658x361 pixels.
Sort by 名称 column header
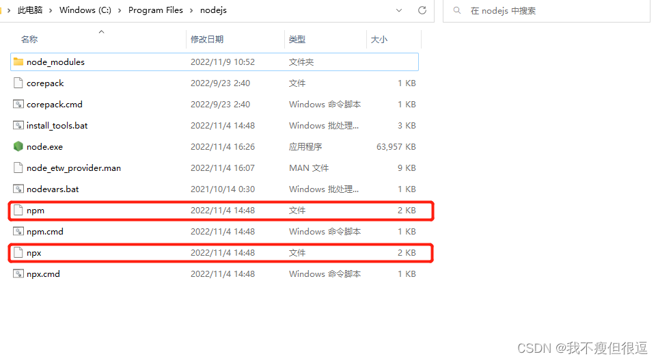pos(29,40)
